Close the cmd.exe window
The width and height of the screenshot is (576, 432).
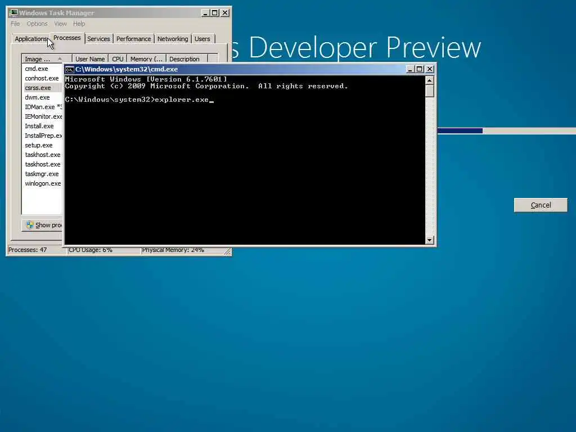pos(429,69)
